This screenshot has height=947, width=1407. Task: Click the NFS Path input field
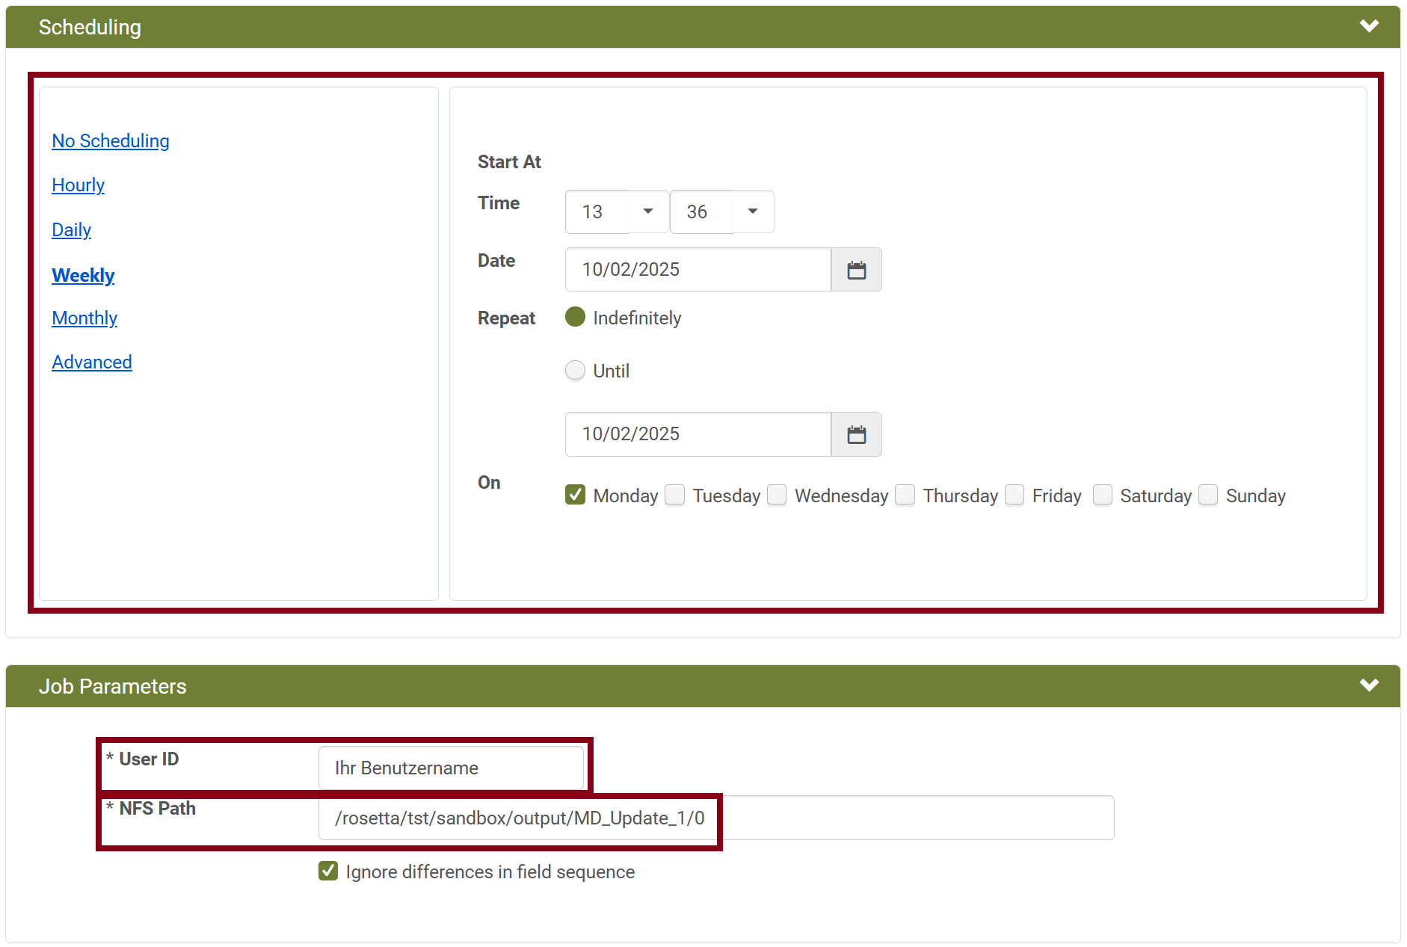pyautogui.click(x=715, y=818)
